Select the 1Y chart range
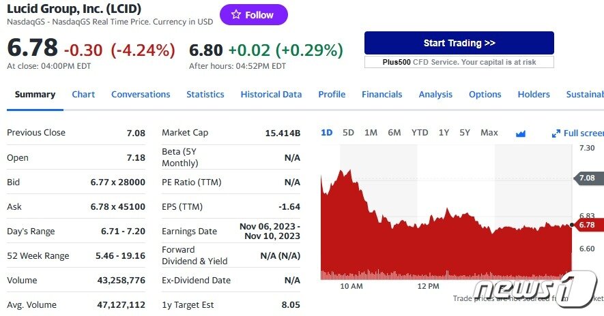 tap(444, 133)
